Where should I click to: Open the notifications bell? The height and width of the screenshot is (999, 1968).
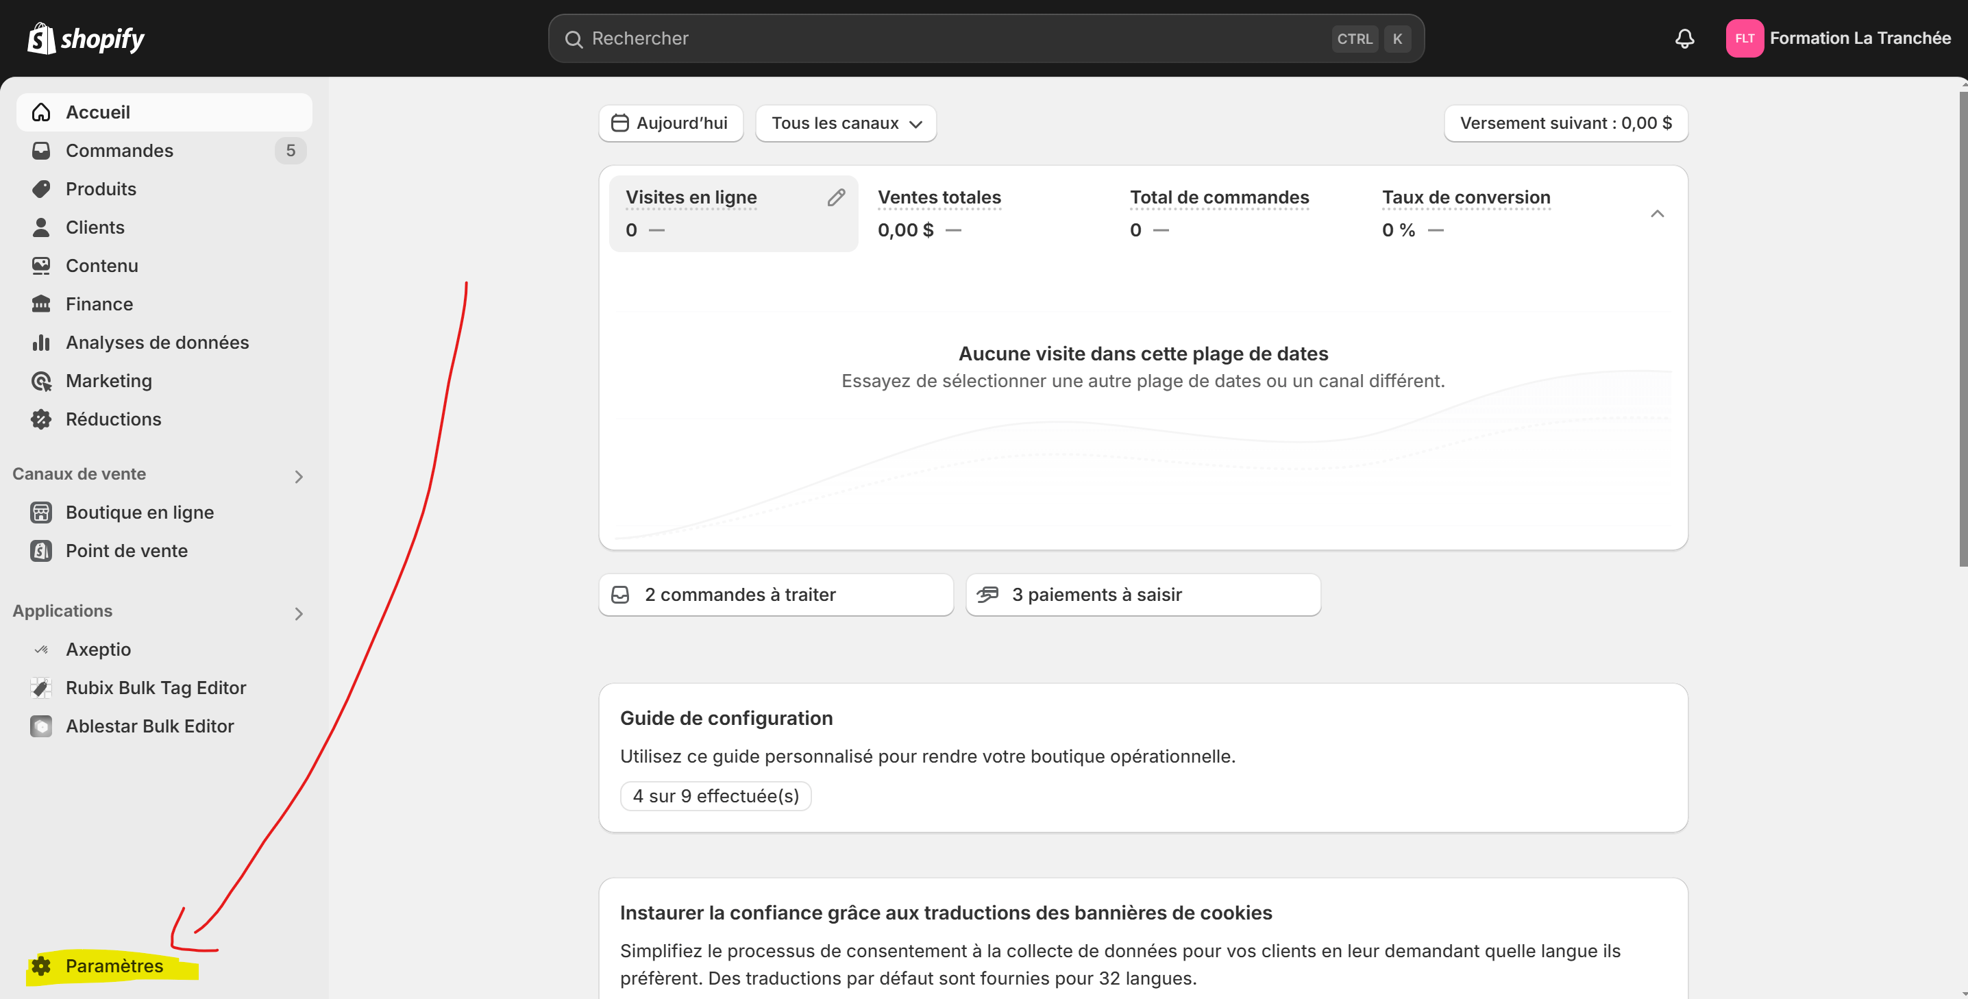click(1684, 38)
